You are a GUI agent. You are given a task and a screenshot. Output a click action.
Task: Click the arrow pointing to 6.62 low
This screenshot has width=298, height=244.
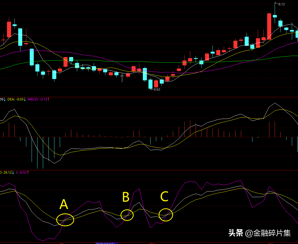[152, 89]
